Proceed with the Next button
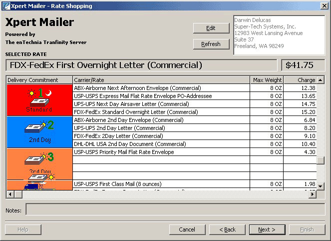 click(267, 229)
